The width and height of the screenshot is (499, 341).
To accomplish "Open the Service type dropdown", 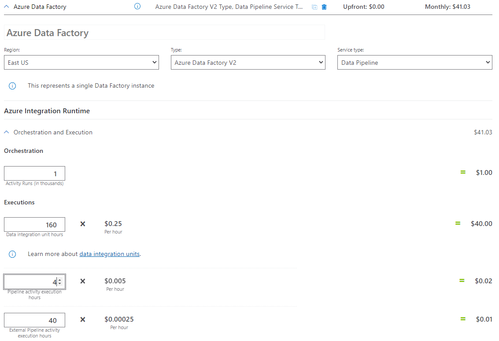I will [414, 62].
